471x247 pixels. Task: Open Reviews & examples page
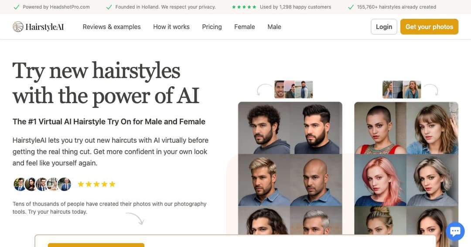(x=112, y=27)
